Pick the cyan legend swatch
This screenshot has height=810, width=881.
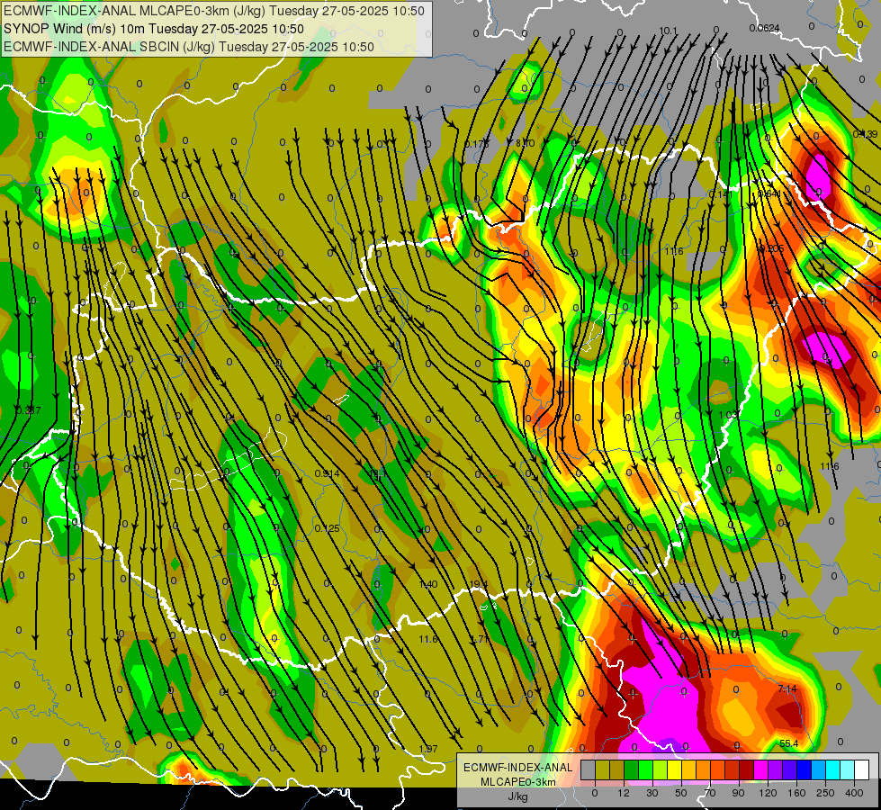coord(834,769)
